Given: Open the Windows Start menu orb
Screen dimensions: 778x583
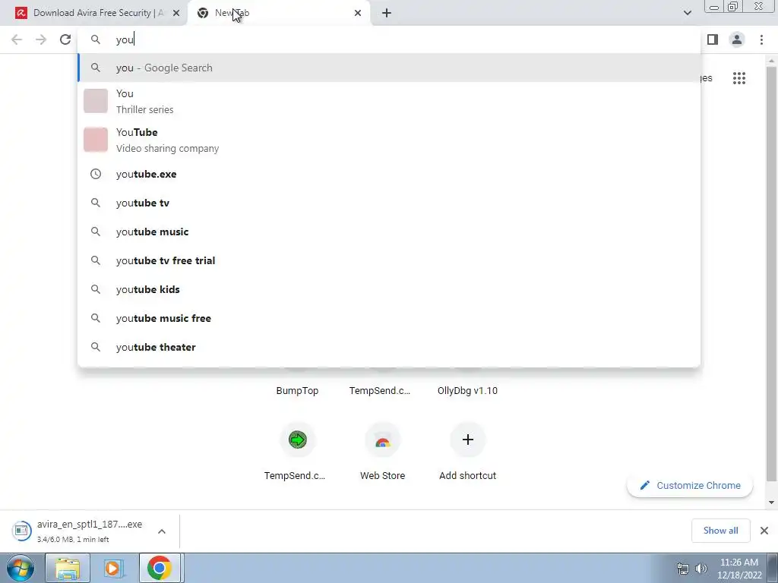Looking at the screenshot, I should (20, 568).
